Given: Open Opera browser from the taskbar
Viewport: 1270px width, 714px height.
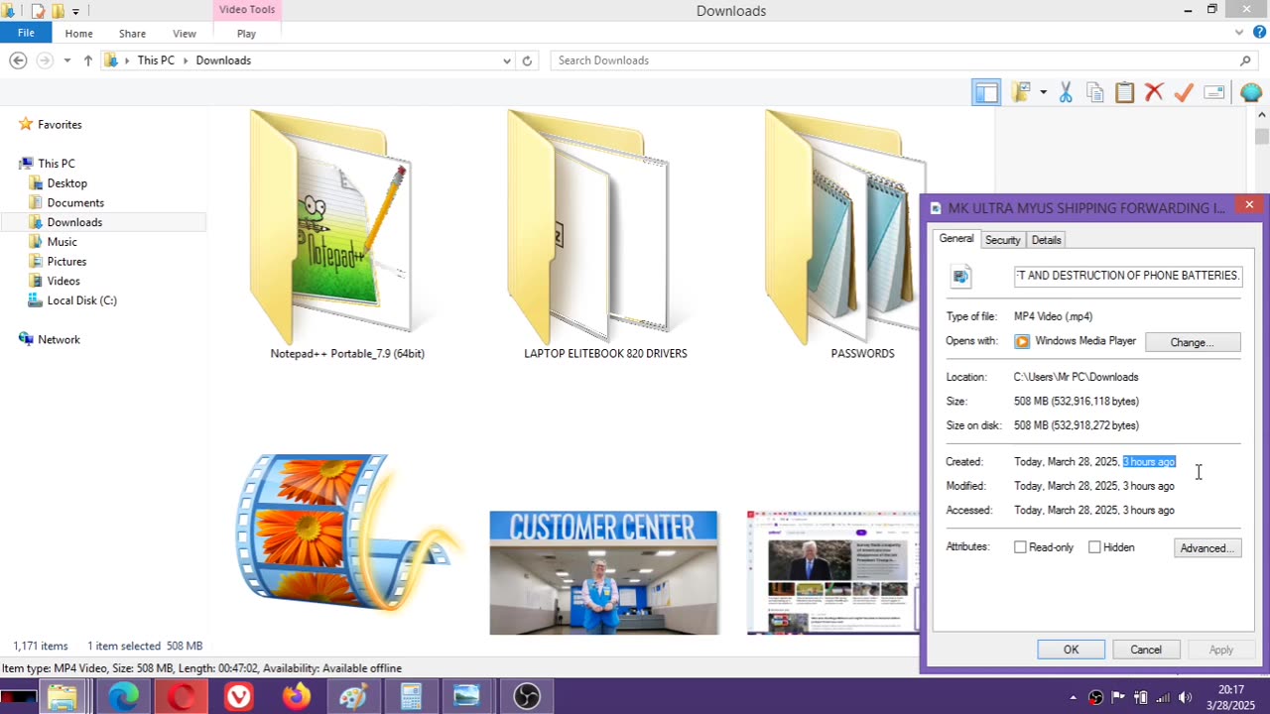Looking at the screenshot, I should tap(182, 697).
